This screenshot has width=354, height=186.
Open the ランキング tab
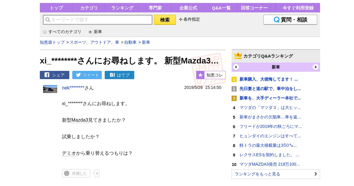tap(122, 8)
